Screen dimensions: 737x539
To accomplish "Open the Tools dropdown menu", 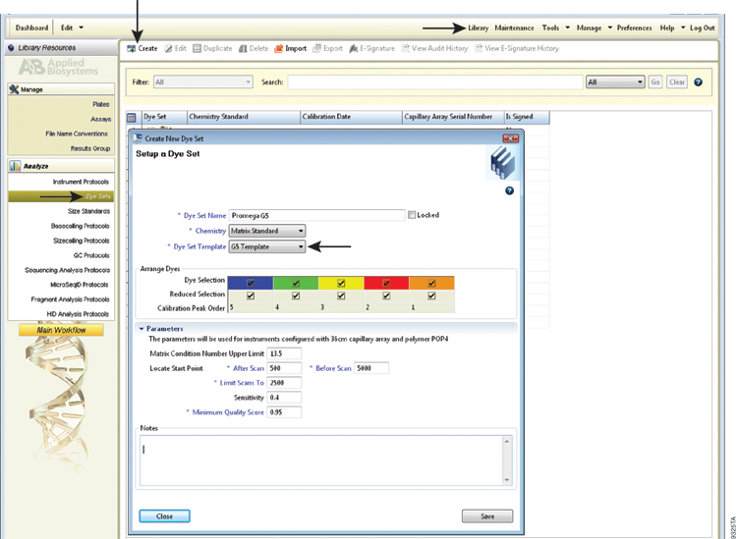I will (555, 28).
